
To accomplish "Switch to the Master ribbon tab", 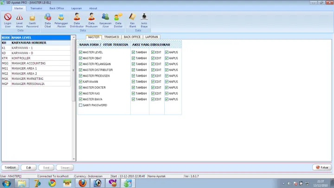I will 19,8.
